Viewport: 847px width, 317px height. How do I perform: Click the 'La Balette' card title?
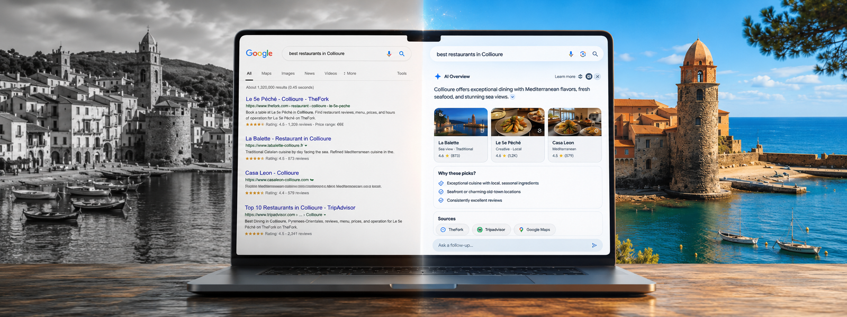[448, 143]
